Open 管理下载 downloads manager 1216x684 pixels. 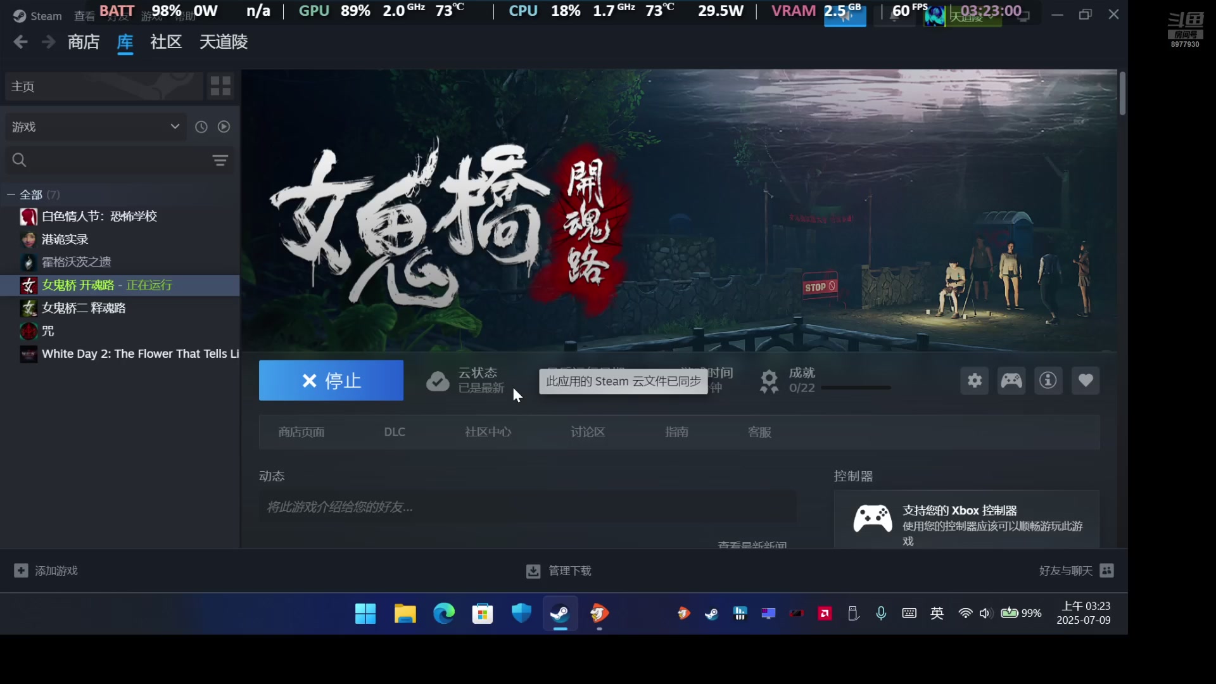pos(559,571)
